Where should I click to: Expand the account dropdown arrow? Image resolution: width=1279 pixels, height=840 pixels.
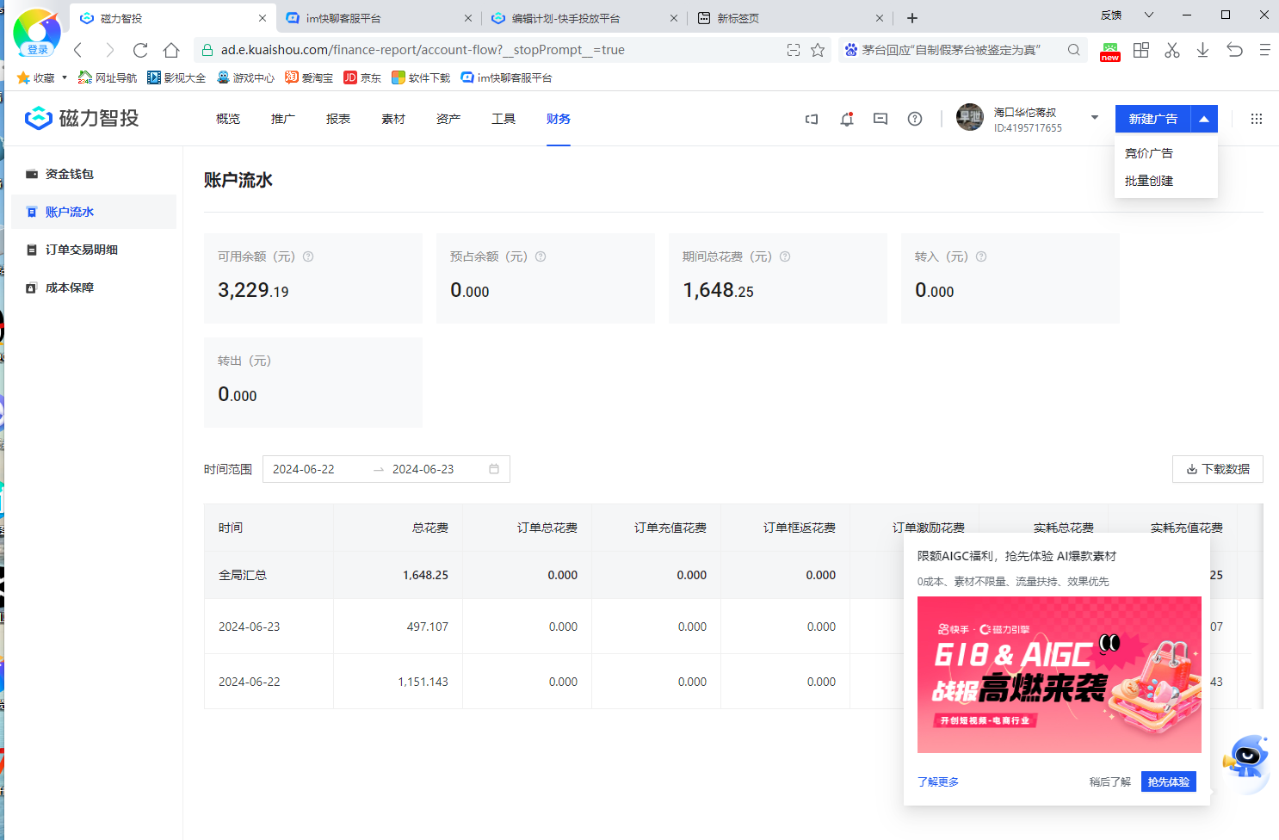pyautogui.click(x=1095, y=118)
